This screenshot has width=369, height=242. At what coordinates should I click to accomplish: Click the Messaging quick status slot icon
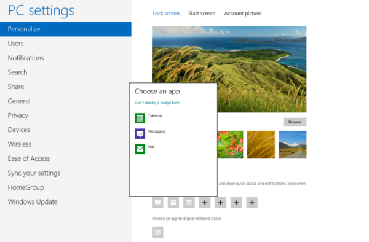point(157,202)
